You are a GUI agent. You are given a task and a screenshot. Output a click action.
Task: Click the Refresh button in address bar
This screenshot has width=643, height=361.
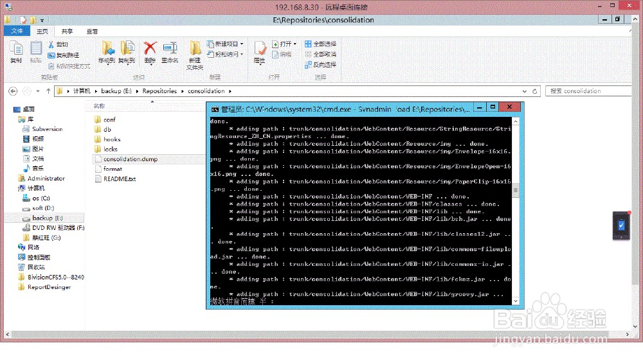(x=535, y=91)
